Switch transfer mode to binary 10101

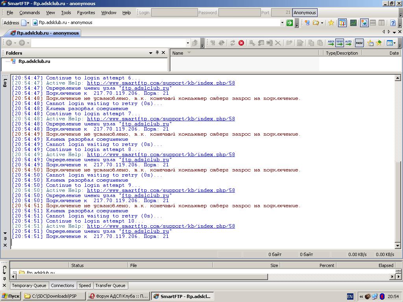coord(340,43)
